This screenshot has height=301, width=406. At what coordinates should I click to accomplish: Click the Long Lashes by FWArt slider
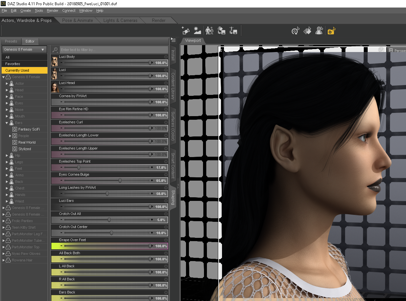[x=106, y=194]
